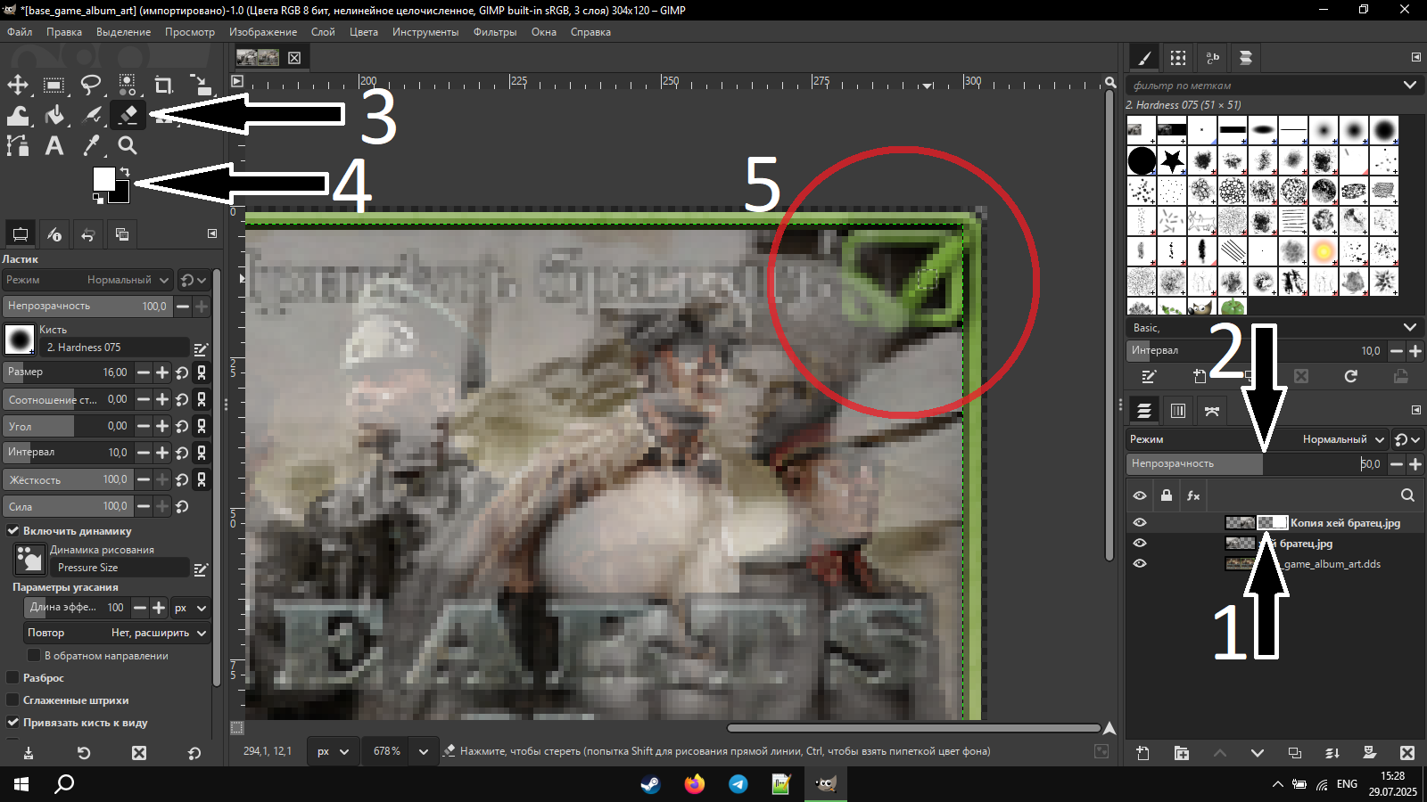Click the white foreground color swatch
The image size is (1427, 802).
click(103, 178)
